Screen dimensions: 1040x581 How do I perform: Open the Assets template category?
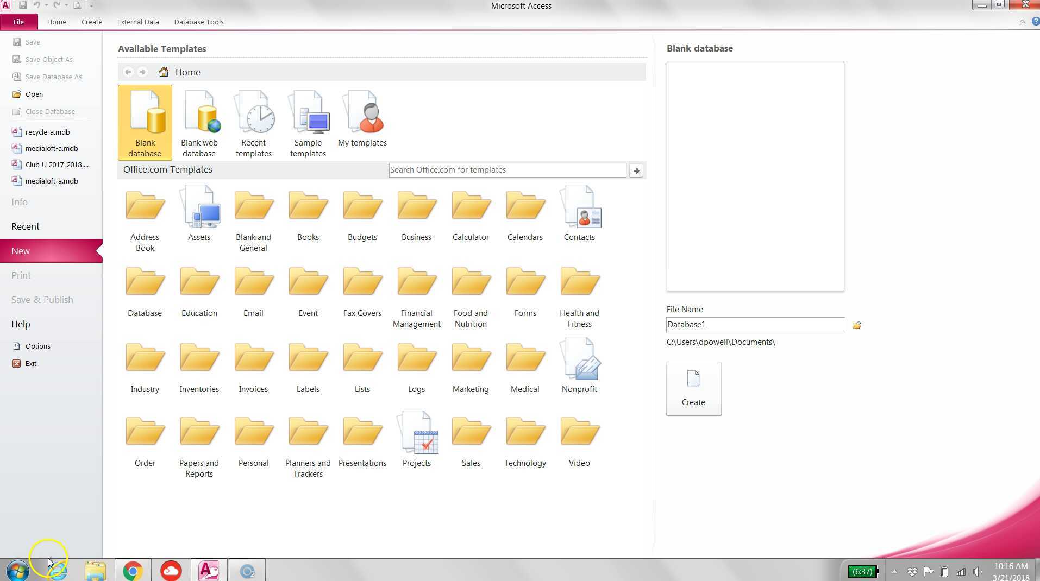199,214
